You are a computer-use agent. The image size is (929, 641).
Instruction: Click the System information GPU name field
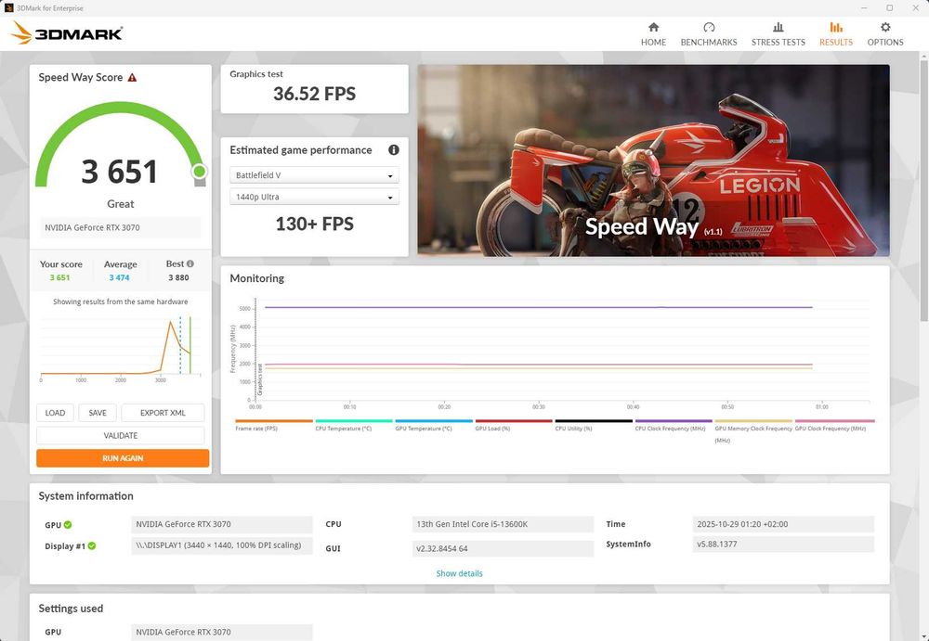(222, 524)
